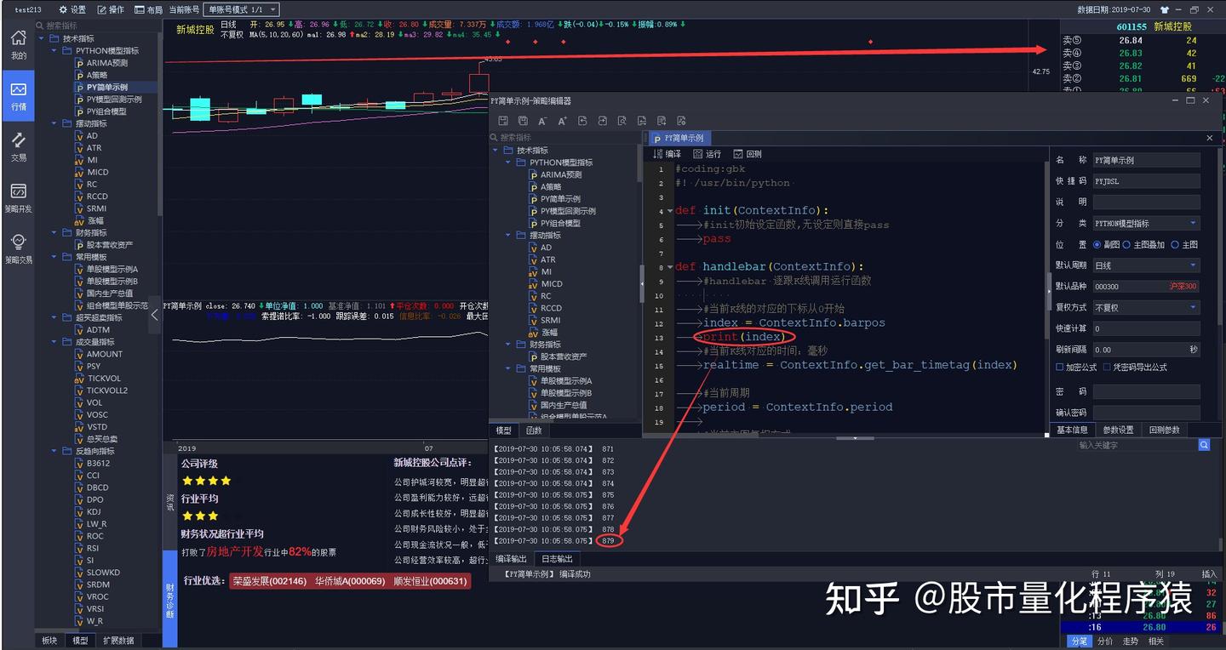1226x650 pixels.
Task: Open 操作 menu in top bar
Action: (111, 9)
